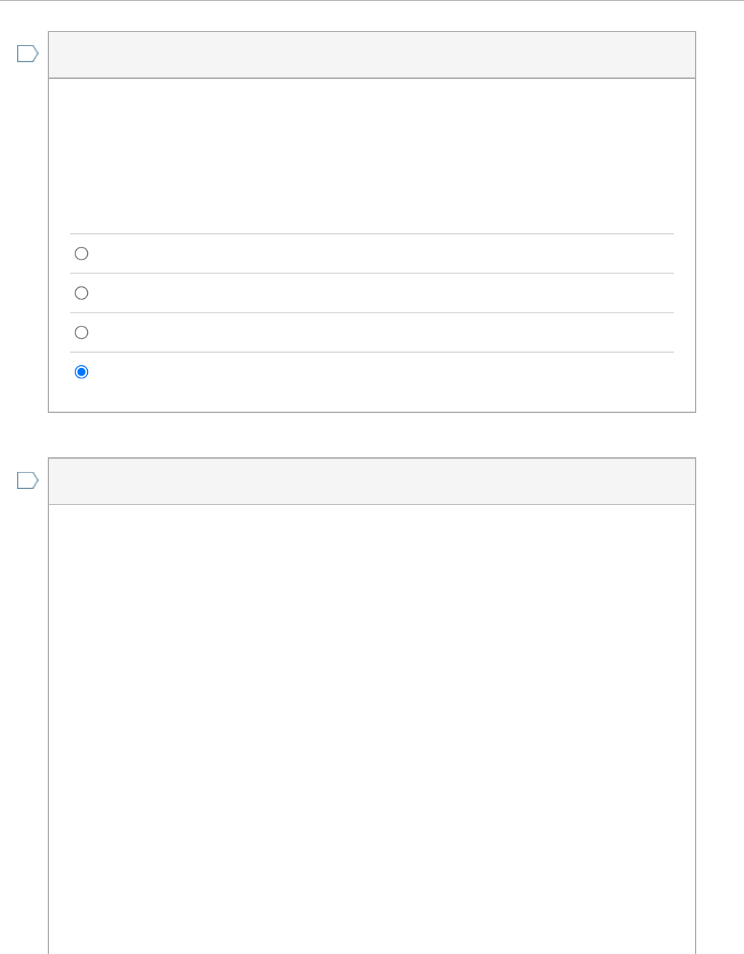Viewport: 744px width, 954px height.
Task: Click the fourth answer option row
Action: pyautogui.click(x=372, y=372)
